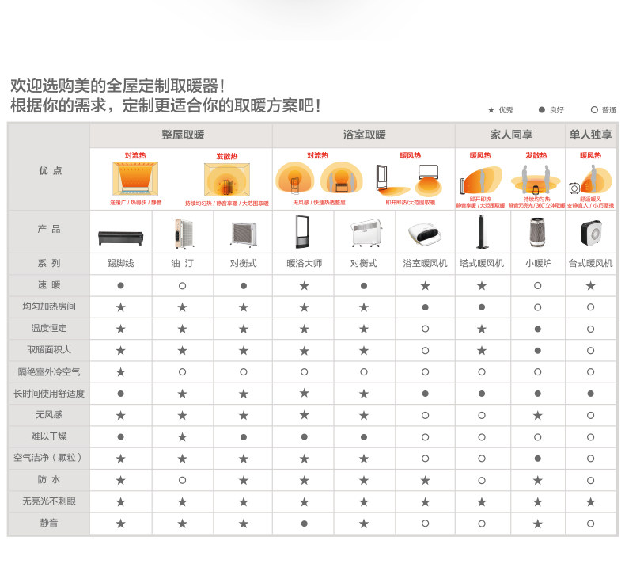
Task: Click the 油汀 series name
Action: tap(183, 264)
